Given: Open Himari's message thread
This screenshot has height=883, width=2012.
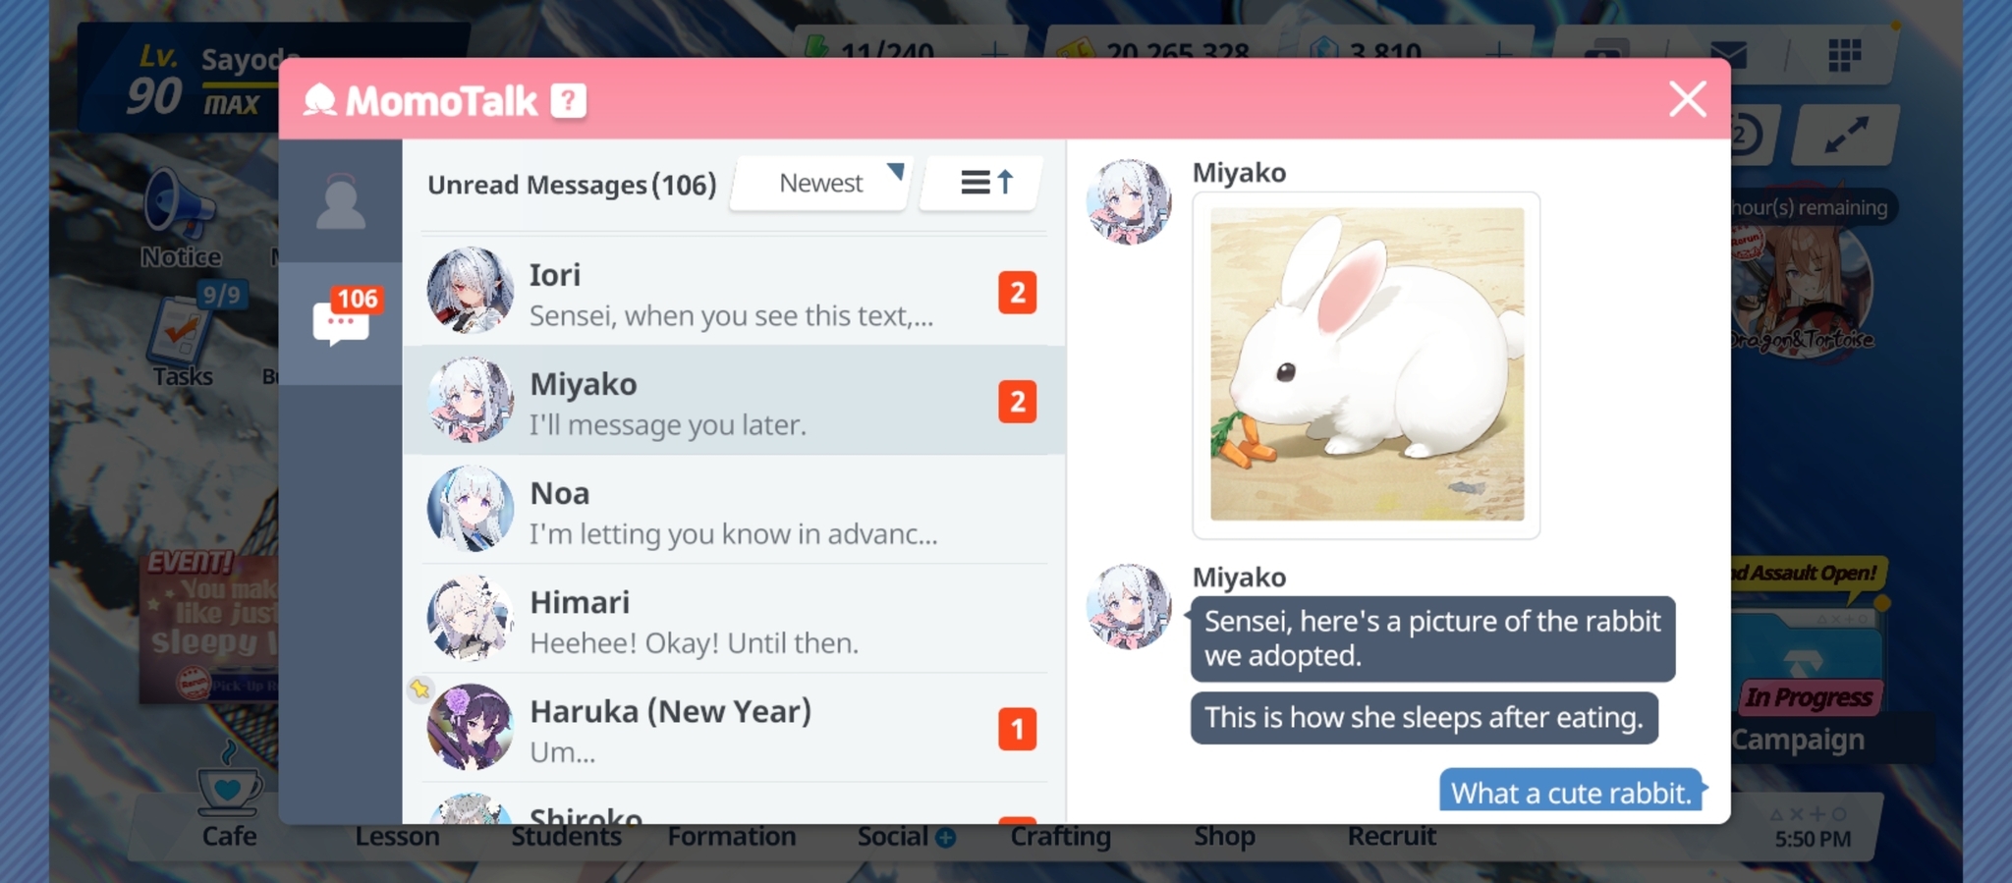Looking at the screenshot, I should 735,619.
